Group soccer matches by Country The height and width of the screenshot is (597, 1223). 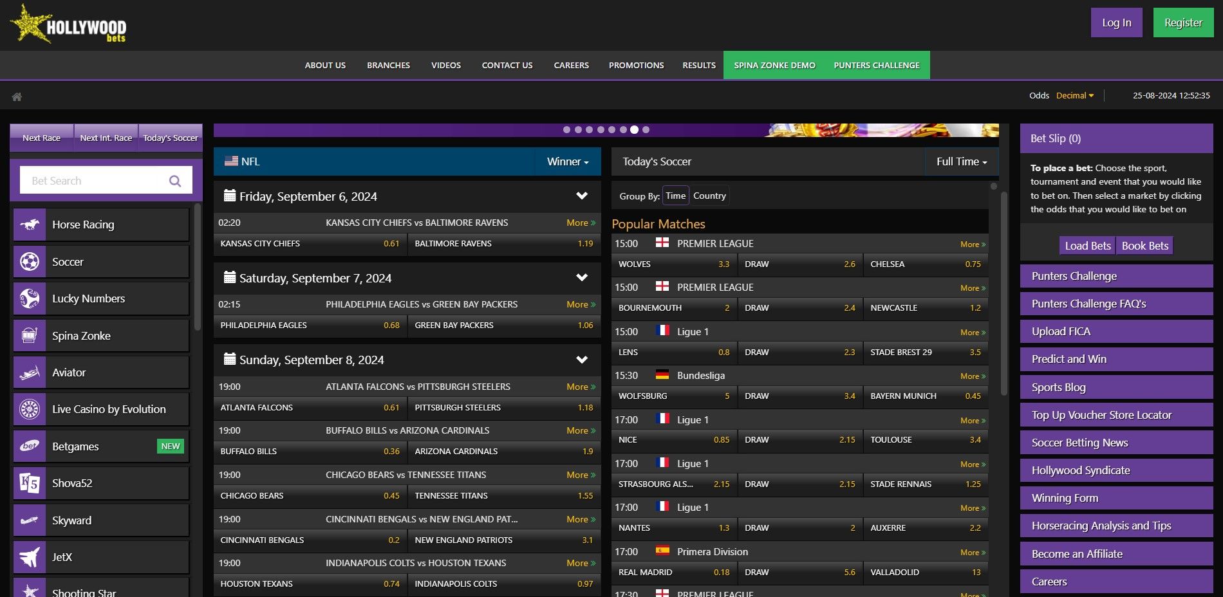tap(709, 196)
